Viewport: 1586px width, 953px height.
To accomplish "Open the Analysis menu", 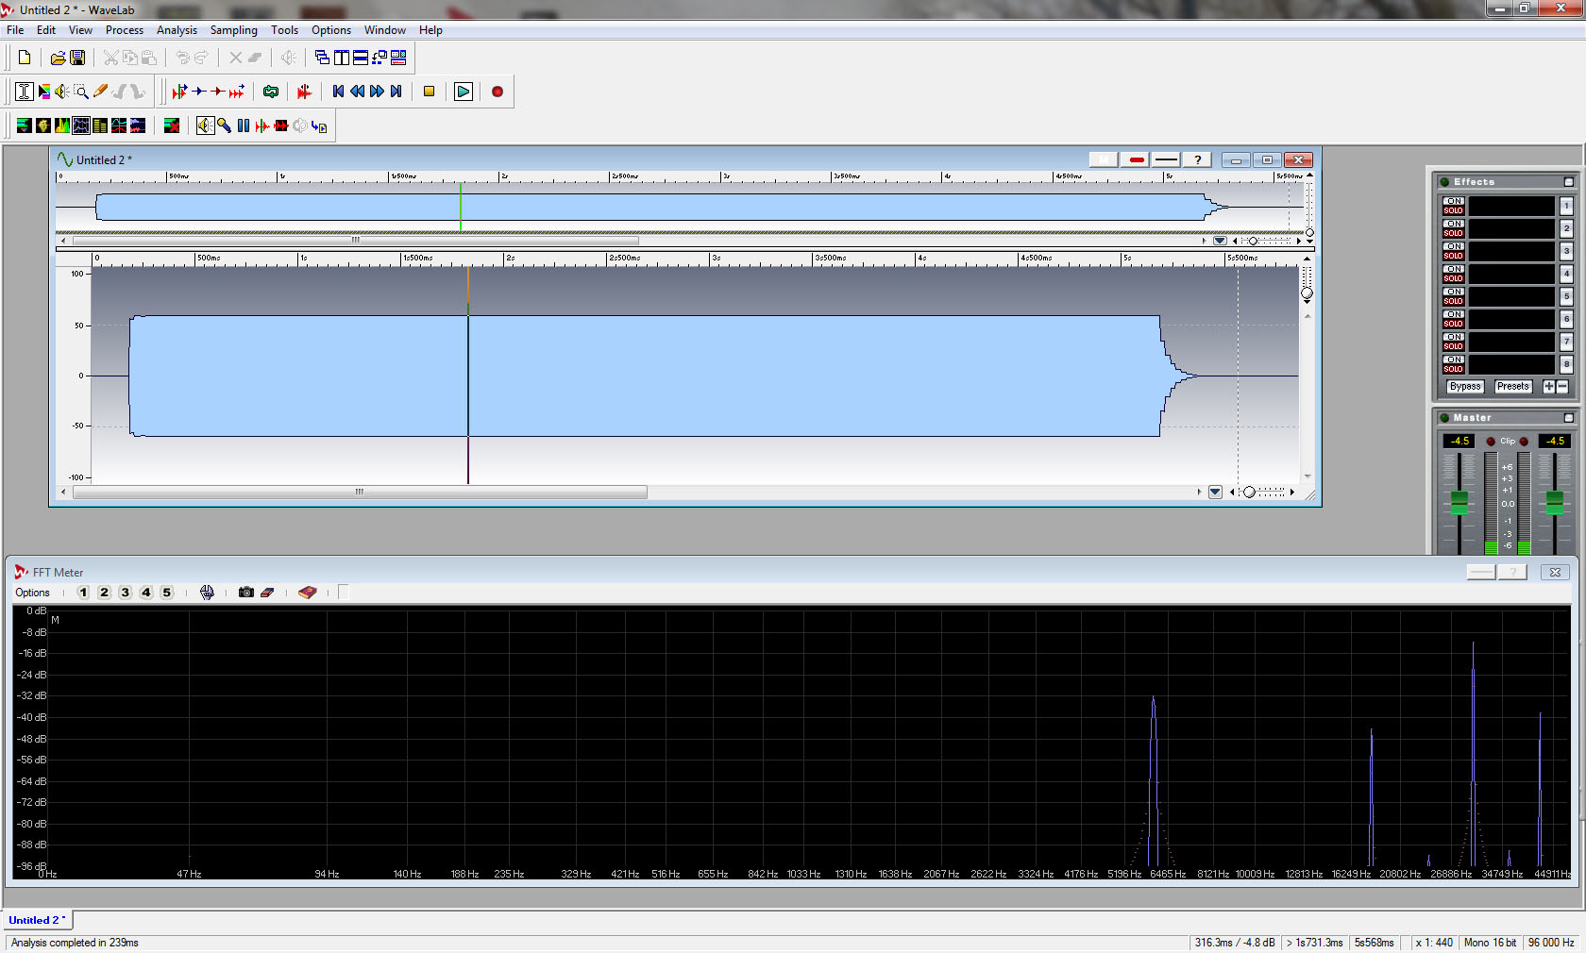I will 177,30.
